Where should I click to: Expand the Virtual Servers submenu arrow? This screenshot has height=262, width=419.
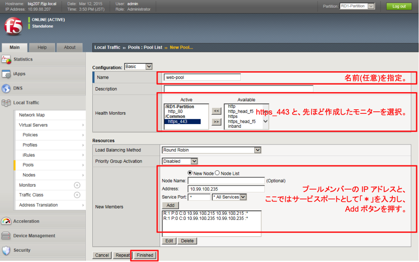83,125
